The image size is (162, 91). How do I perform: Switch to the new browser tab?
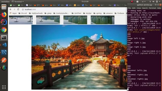click(77, 5)
